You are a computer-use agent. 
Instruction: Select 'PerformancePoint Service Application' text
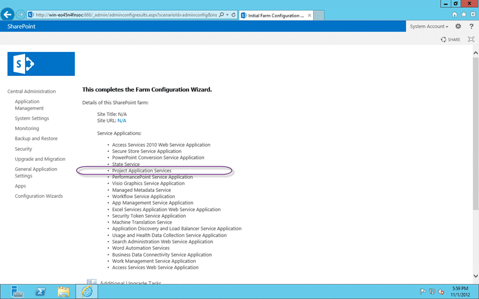click(x=152, y=177)
